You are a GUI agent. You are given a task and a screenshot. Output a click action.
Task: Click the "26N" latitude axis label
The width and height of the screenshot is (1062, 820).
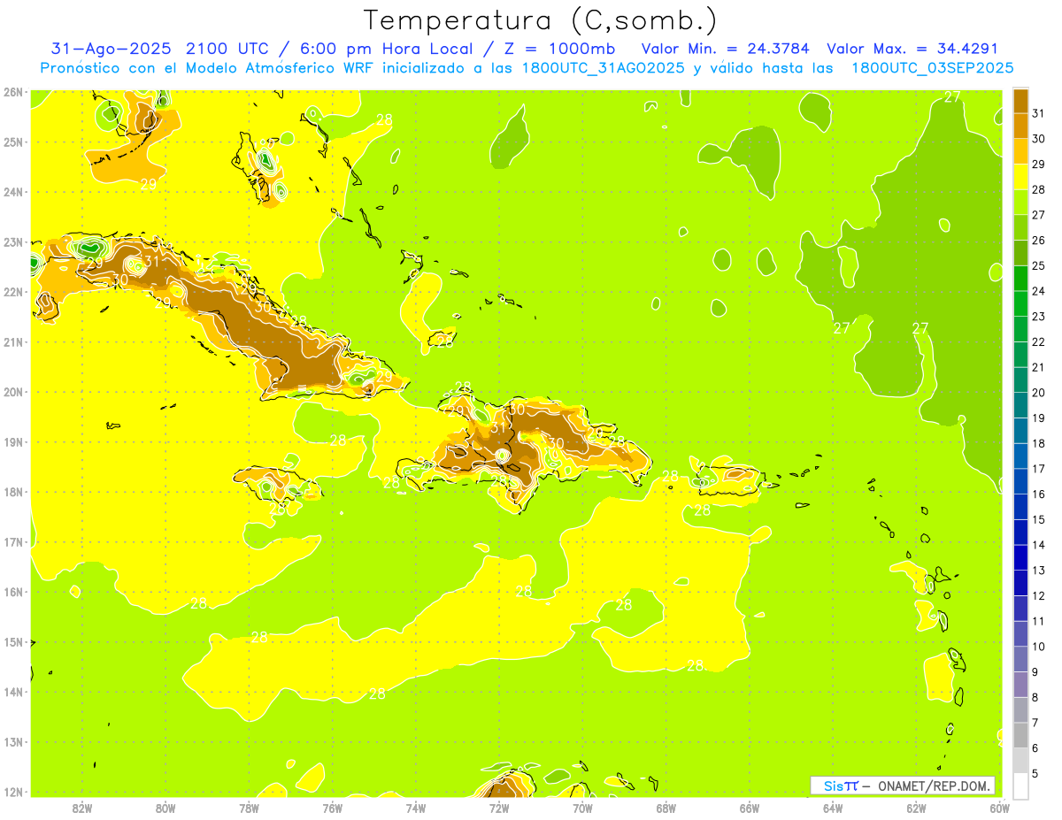click(13, 92)
